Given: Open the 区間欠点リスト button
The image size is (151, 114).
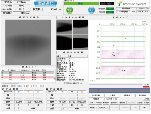Looking at the screenshot, I should click(x=104, y=108).
